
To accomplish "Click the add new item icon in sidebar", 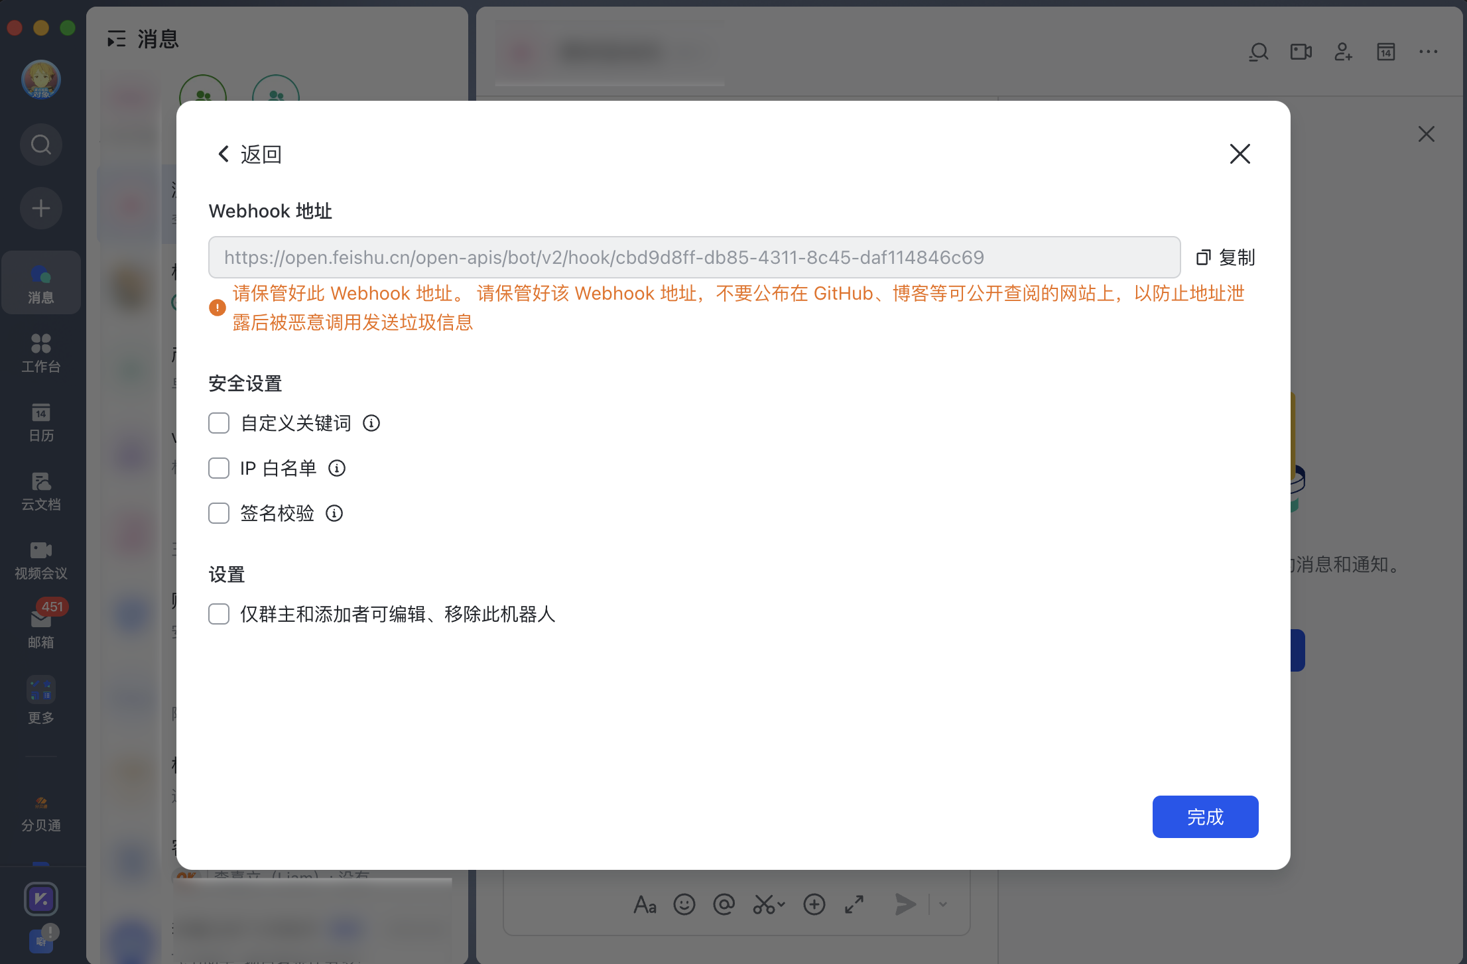I will [41, 207].
